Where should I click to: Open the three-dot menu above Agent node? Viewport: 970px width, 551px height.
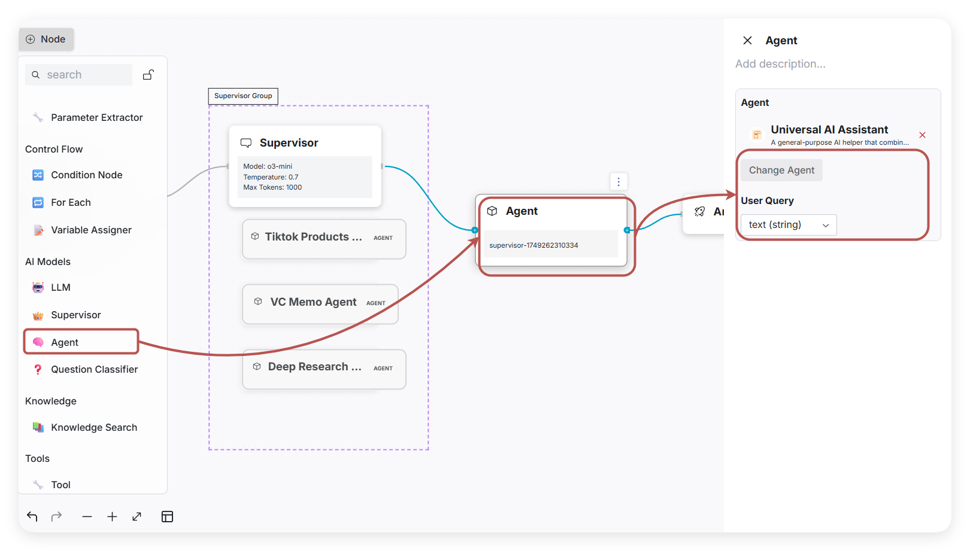point(619,181)
